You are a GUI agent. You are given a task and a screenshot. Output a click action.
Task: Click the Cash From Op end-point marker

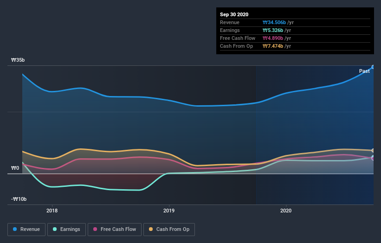coord(373,151)
